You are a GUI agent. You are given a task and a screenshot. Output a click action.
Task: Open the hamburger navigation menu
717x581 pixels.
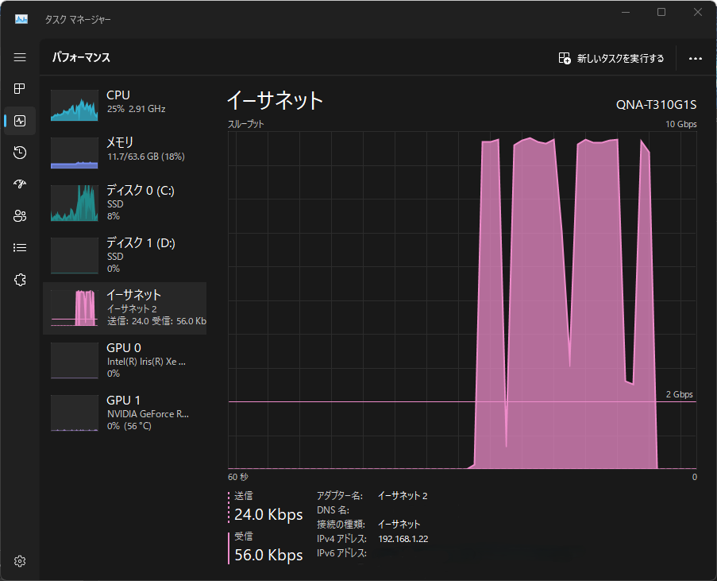(20, 57)
